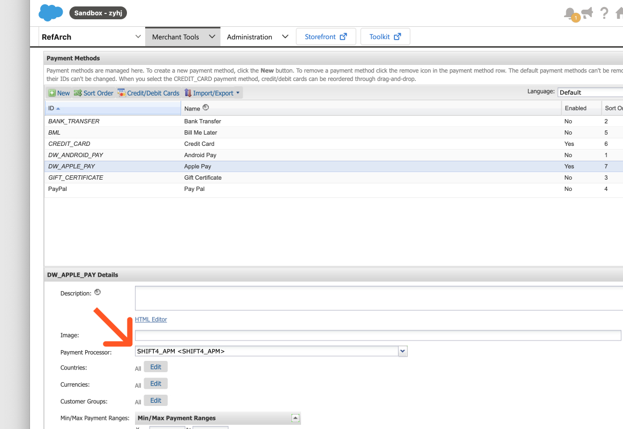Screen dimensions: 623x429
Task: Click into the Image input field
Action: 378,335
